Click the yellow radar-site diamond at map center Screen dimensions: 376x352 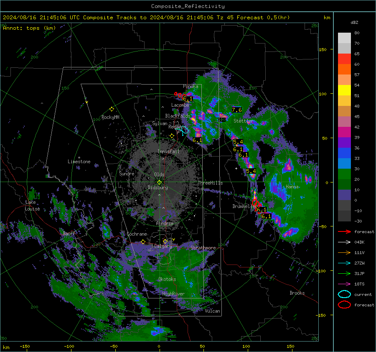click(159, 182)
